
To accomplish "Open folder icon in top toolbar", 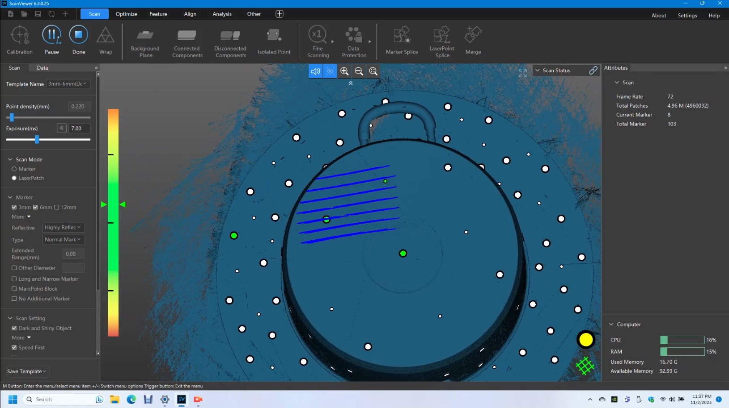I will (x=24, y=14).
